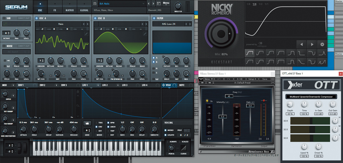343x163 pixels.
Task: Toggle filter routing for noise N
Action: 153,69
